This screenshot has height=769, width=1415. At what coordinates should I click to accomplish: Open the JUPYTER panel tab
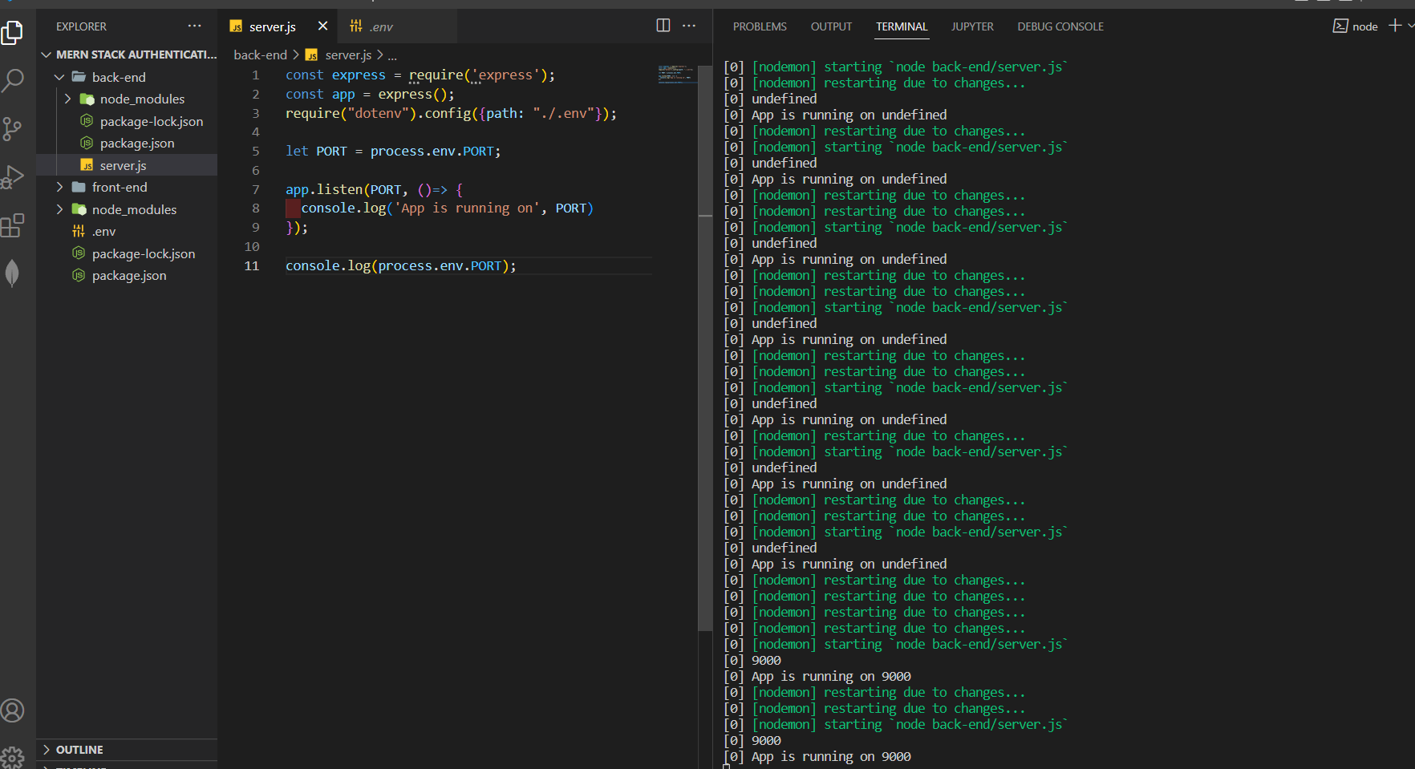(972, 26)
